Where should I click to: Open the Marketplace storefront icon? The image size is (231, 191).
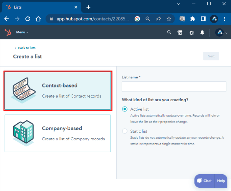pyautogui.click(x=180, y=32)
